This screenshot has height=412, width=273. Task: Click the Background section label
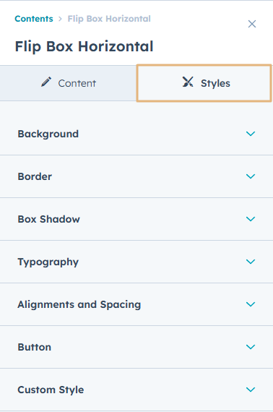coord(48,134)
